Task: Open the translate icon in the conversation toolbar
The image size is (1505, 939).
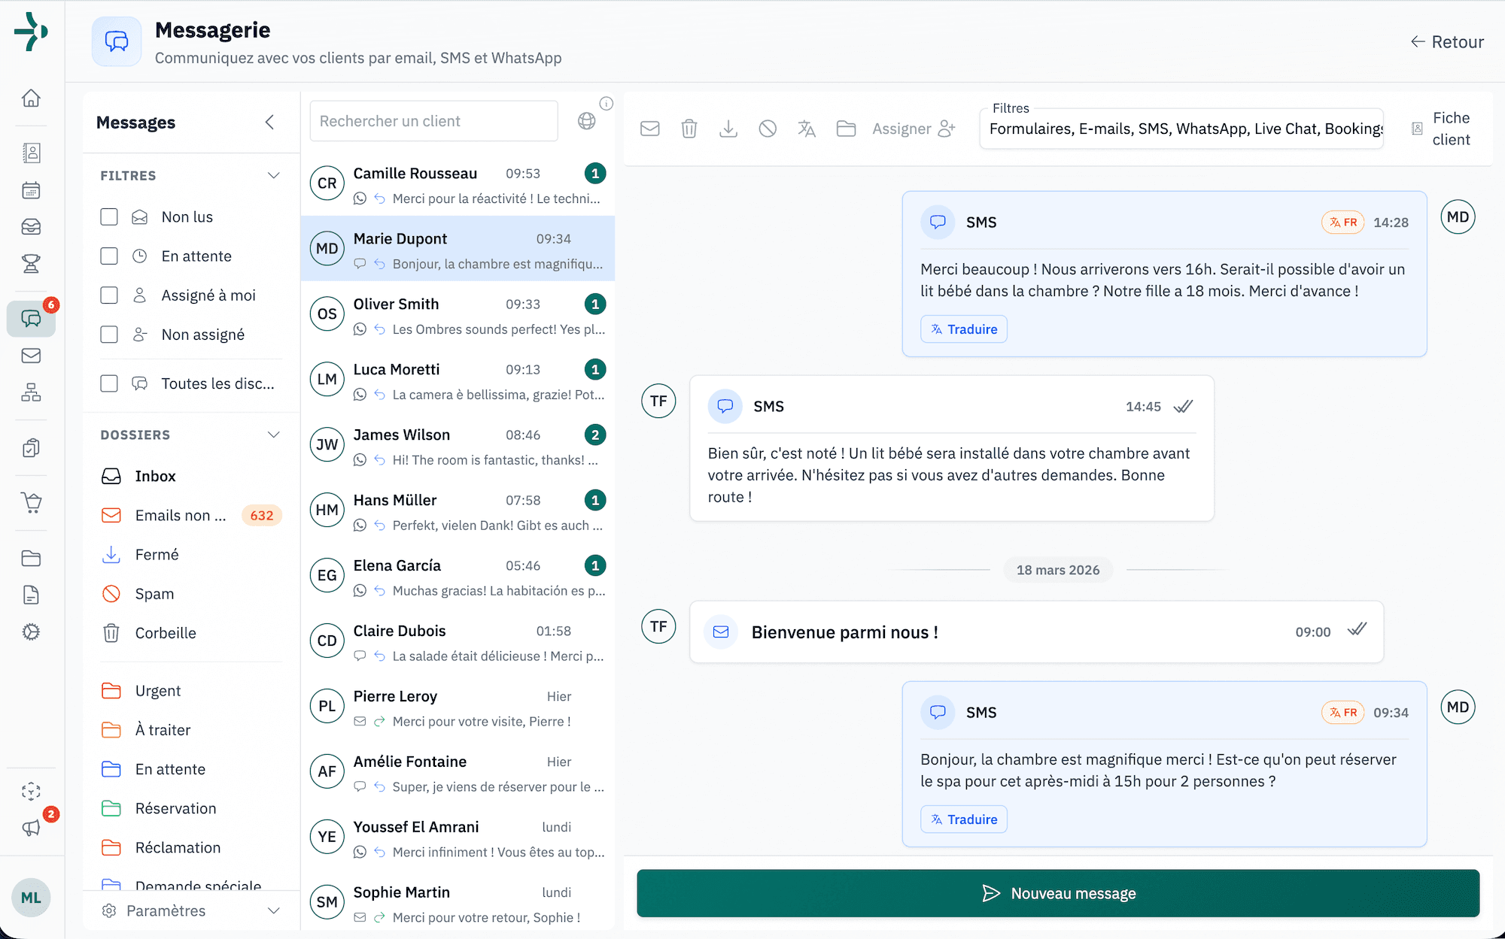Action: pyautogui.click(x=806, y=129)
